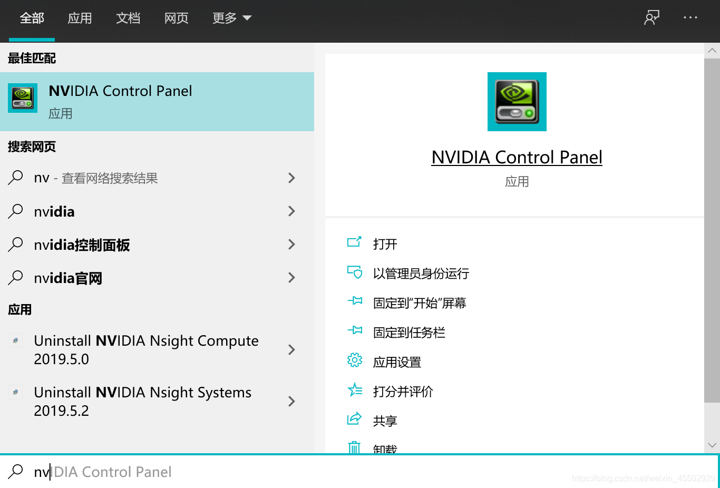Image resolution: width=720 pixels, height=488 pixels.
Task: Select the 'nvidia控制面板' suggestion text
Action: pyautogui.click(x=82, y=245)
